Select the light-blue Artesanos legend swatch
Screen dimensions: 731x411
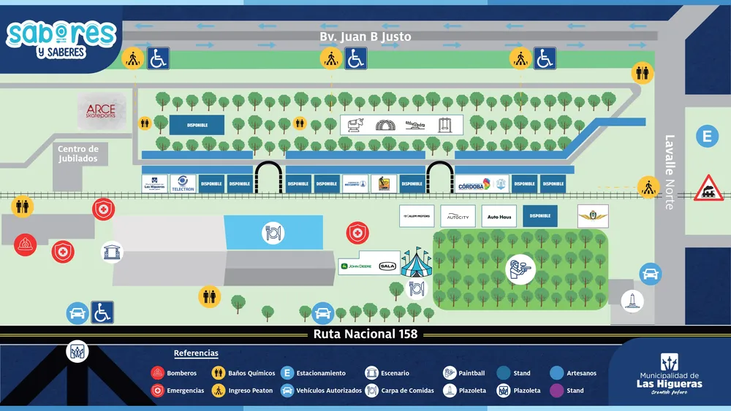pyautogui.click(x=556, y=373)
